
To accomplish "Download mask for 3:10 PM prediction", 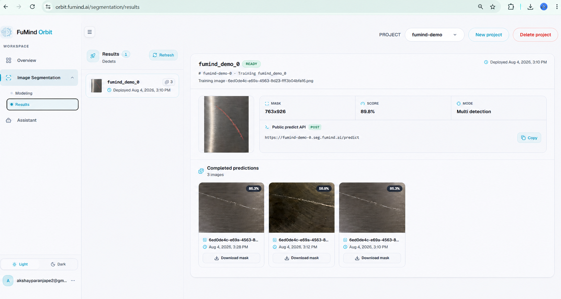I will (x=372, y=258).
